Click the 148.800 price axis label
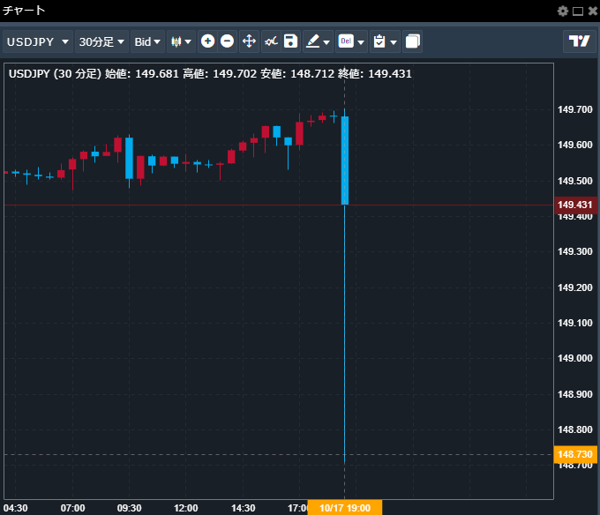Image resolution: width=600 pixels, height=515 pixels. coord(574,429)
